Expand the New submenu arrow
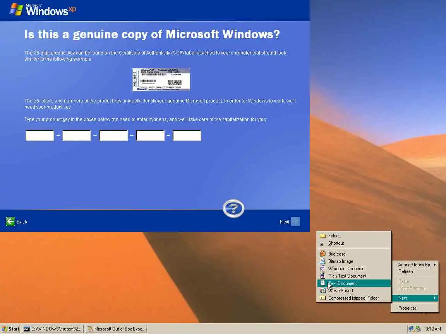The image size is (446, 334). (435, 298)
